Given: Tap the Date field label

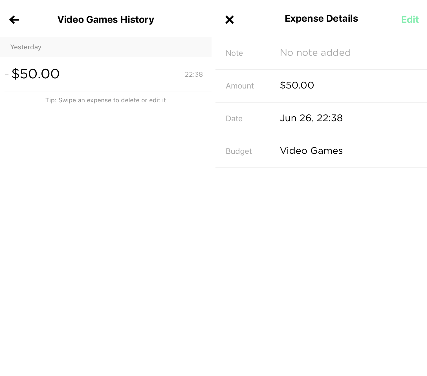Looking at the screenshot, I should (x=234, y=119).
